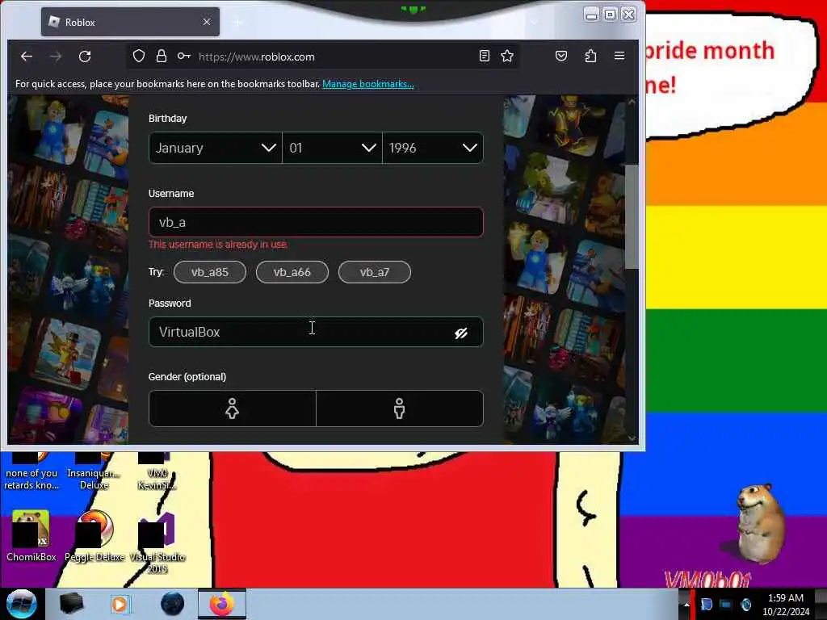This screenshot has height=620, width=827.
Task: Click the action center flag tray icon
Action: (706, 604)
